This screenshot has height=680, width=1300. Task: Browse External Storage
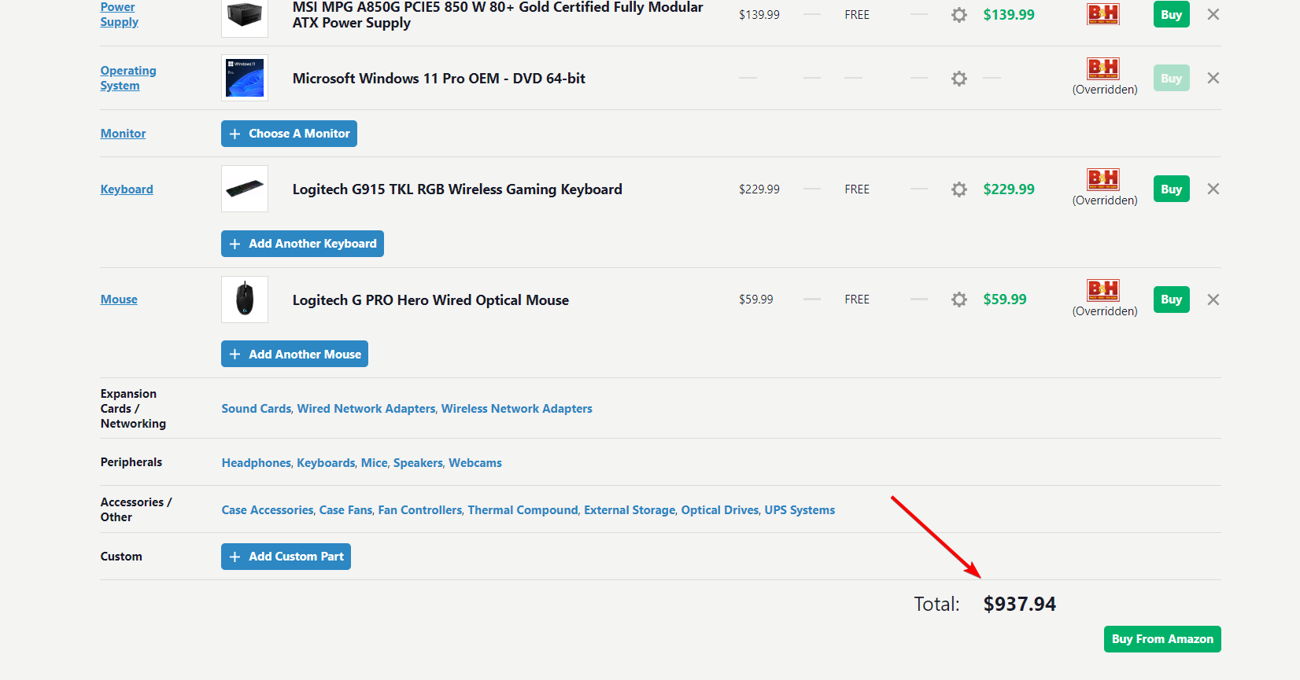[x=630, y=510]
